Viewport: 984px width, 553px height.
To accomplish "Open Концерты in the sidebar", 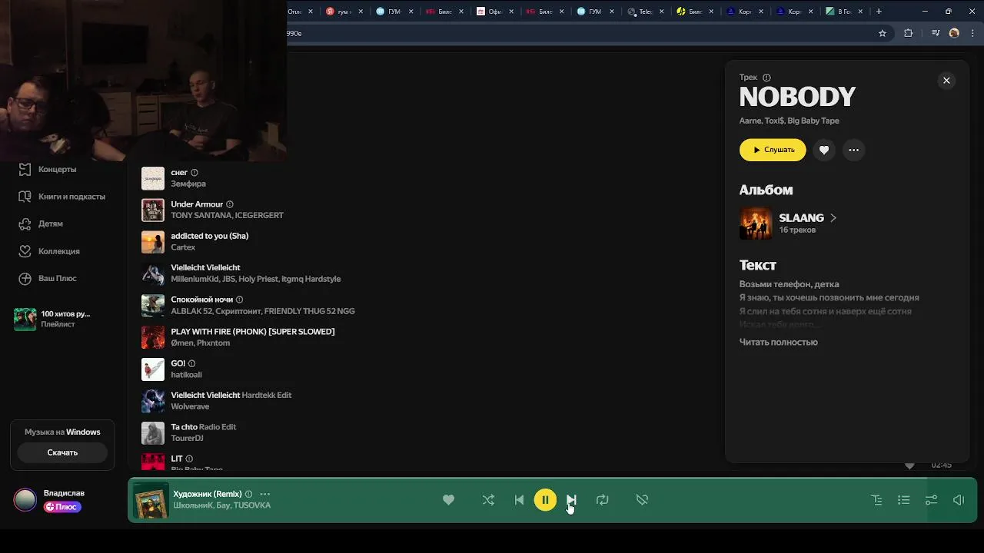I will 57,169.
